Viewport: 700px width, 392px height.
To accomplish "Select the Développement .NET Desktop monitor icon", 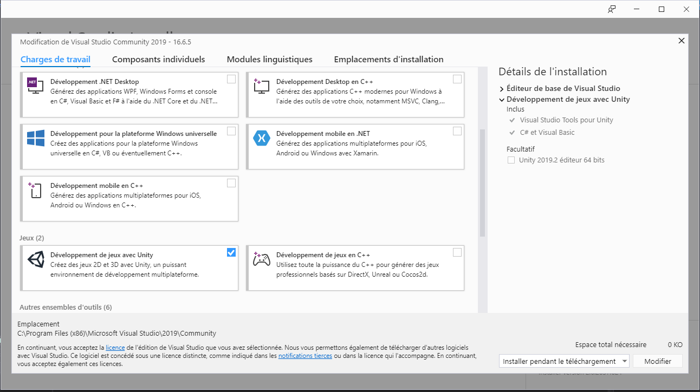I will [x=35, y=86].
